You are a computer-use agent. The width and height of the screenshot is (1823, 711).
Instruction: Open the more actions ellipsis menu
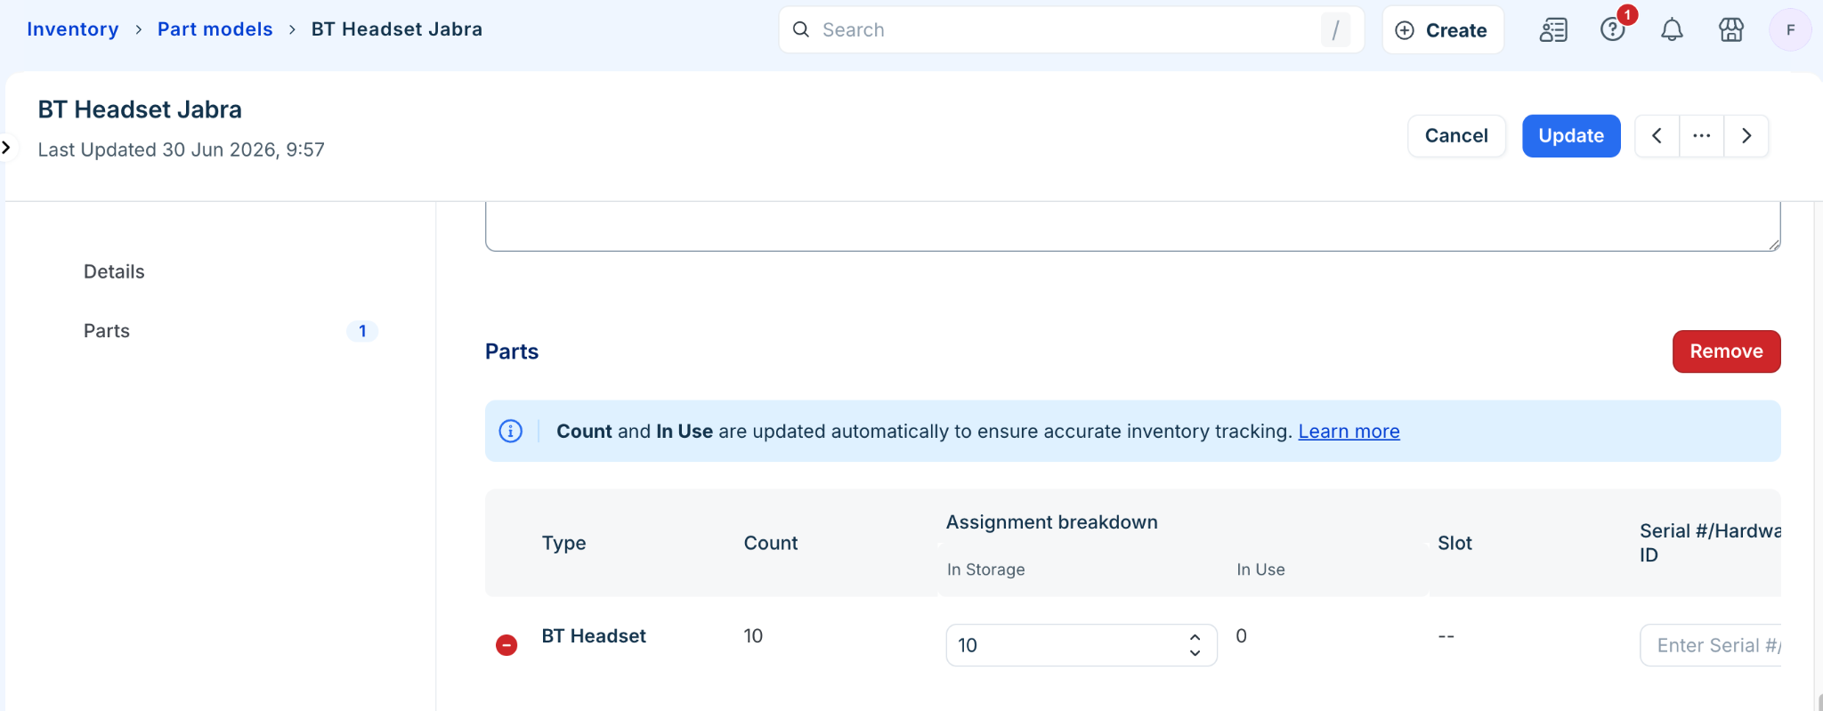click(1702, 136)
